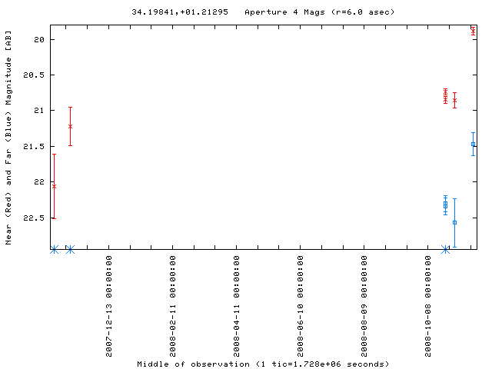Click the date label 2007-12-13 00:00:00
The image size is (492, 369).
pos(108,306)
